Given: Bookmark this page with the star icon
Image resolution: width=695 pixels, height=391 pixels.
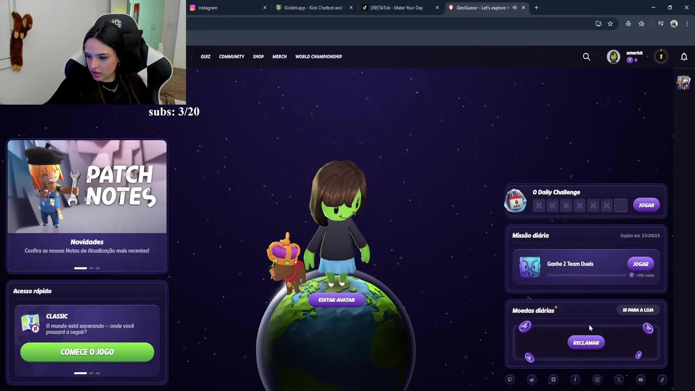Looking at the screenshot, I should pyautogui.click(x=610, y=23).
